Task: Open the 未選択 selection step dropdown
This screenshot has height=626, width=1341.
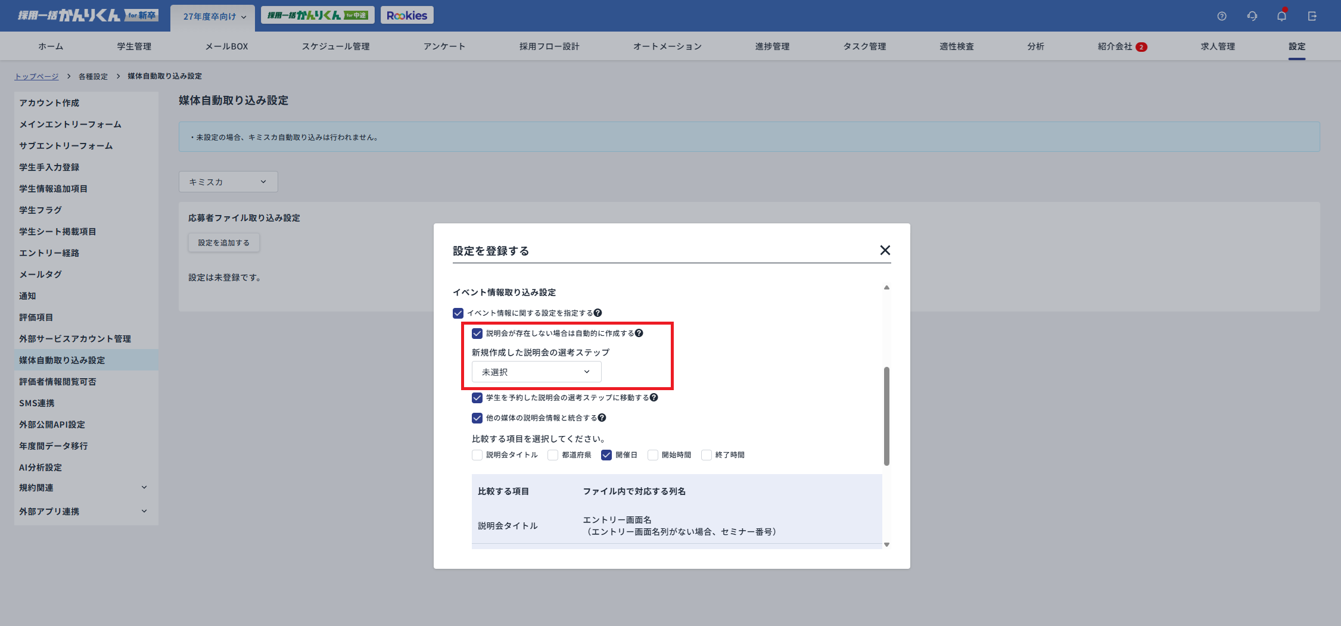Action: point(535,371)
